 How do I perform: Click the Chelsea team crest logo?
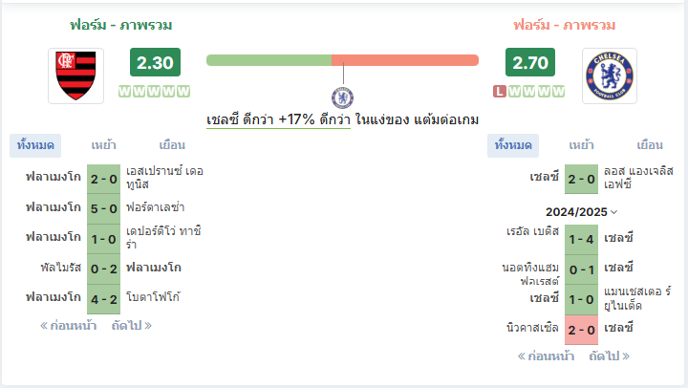pos(609,75)
